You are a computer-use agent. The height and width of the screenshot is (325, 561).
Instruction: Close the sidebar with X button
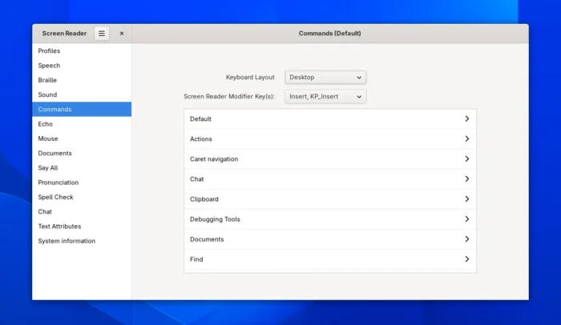point(122,34)
